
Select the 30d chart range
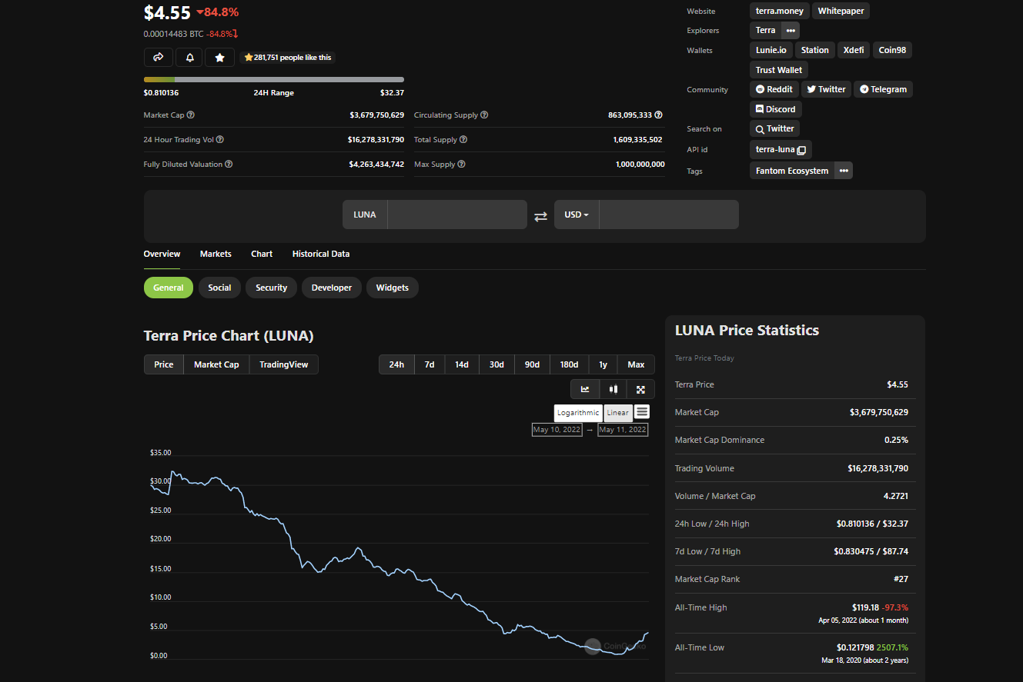(496, 364)
